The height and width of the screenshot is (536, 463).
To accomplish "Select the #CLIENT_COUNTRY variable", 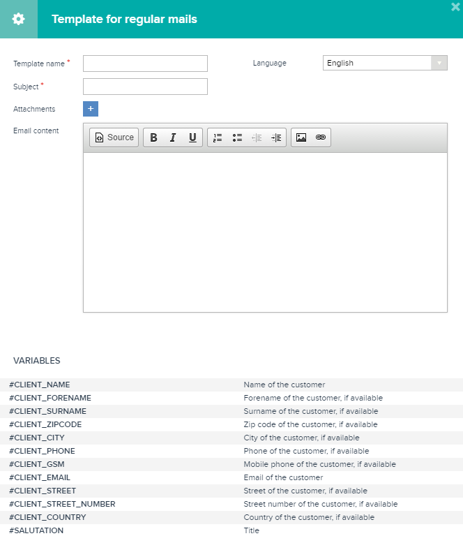I will tap(48, 518).
